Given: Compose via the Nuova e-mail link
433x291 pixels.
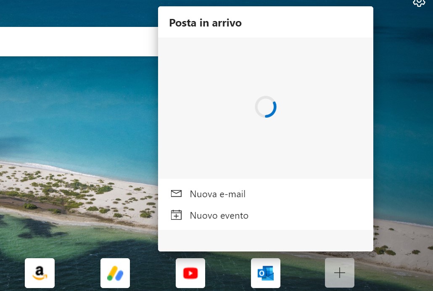Looking at the screenshot, I should pyautogui.click(x=218, y=194).
